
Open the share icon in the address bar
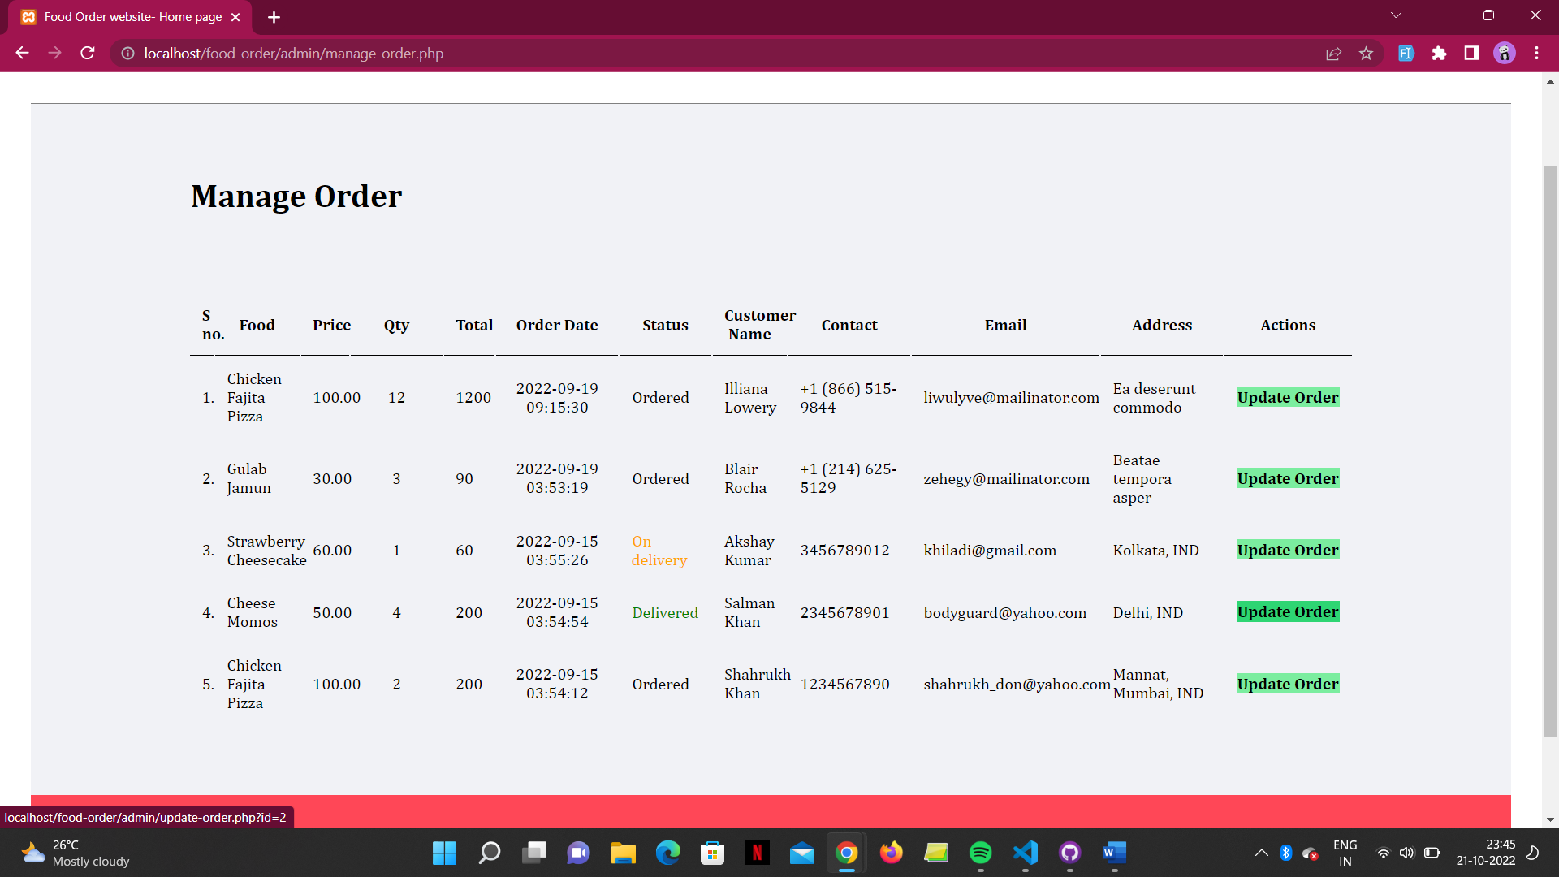click(x=1334, y=53)
